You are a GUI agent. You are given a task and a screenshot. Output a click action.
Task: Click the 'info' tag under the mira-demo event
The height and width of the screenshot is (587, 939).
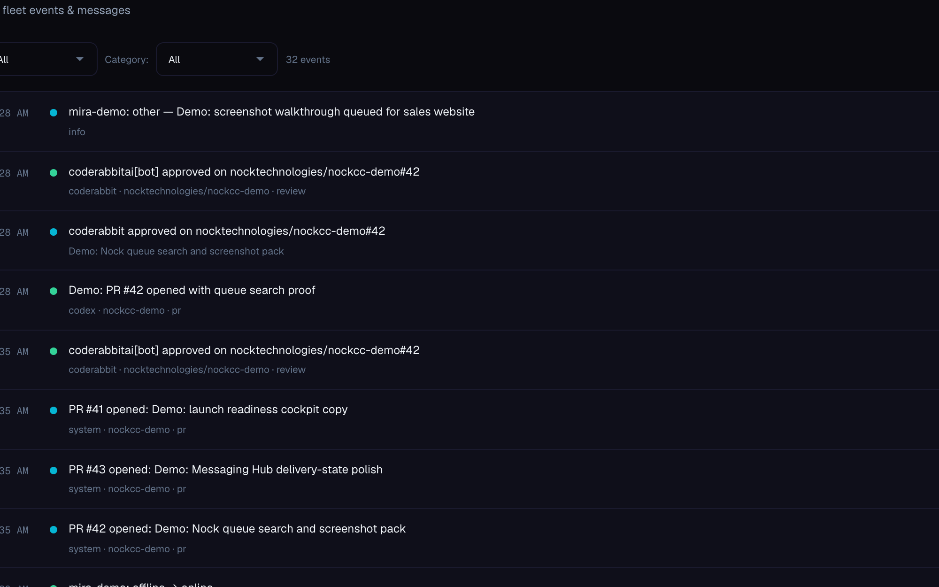[77, 132]
